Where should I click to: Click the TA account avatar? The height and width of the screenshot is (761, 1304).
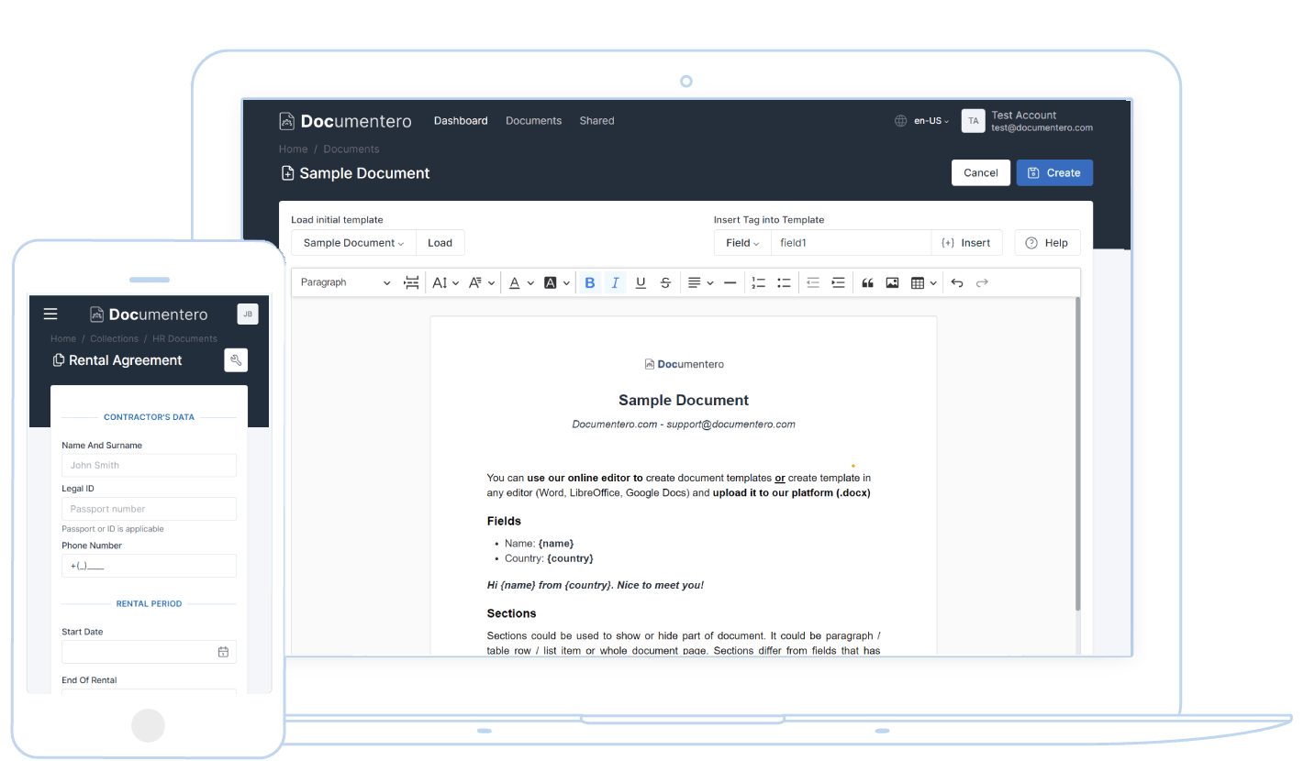click(973, 121)
